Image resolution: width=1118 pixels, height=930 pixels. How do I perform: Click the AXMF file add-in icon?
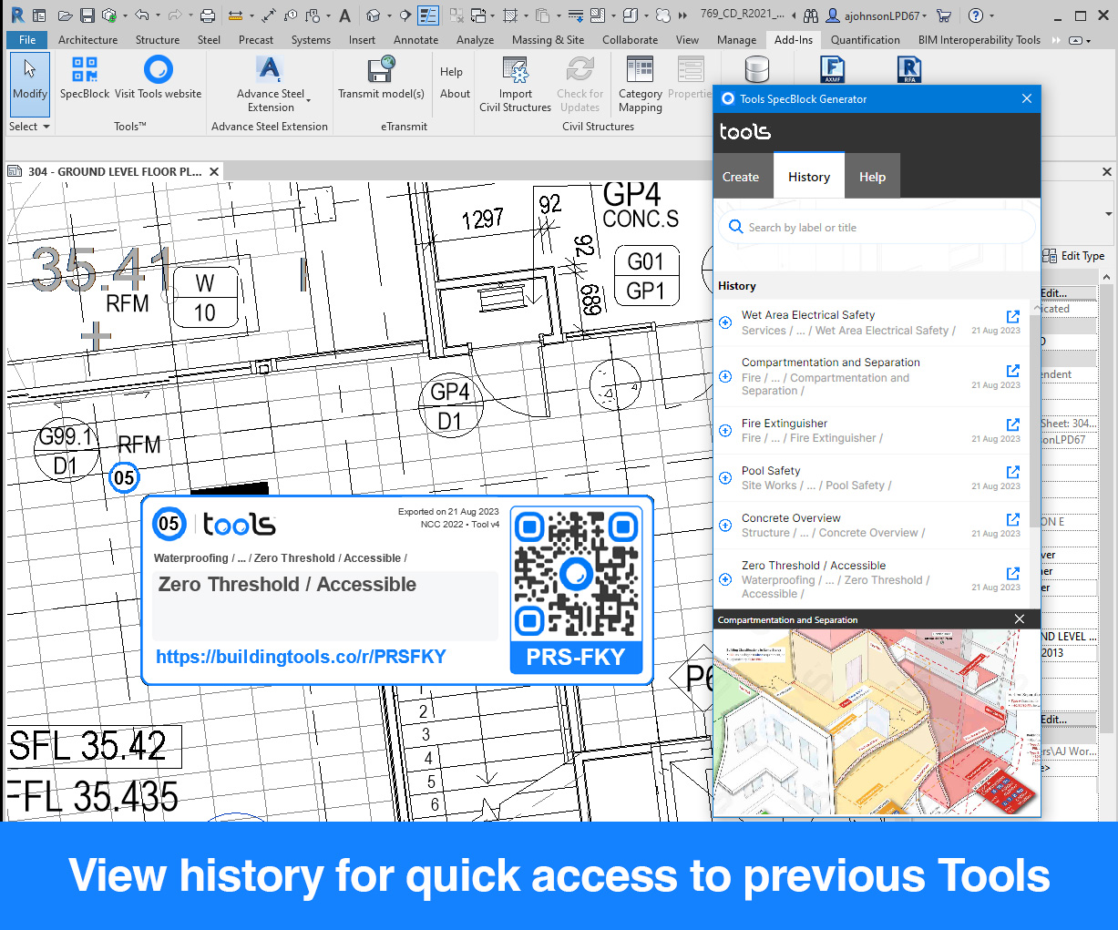pos(832,69)
